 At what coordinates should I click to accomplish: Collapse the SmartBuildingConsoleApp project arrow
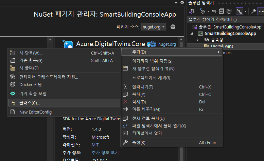point(192,34)
